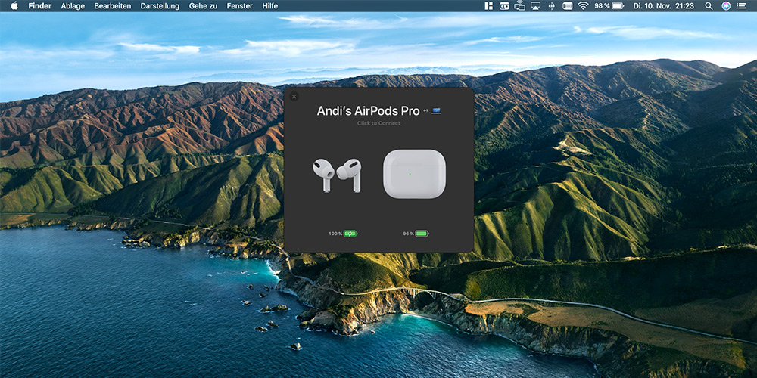Open the Hilfe menu
757x378 pixels.
[270, 6]
